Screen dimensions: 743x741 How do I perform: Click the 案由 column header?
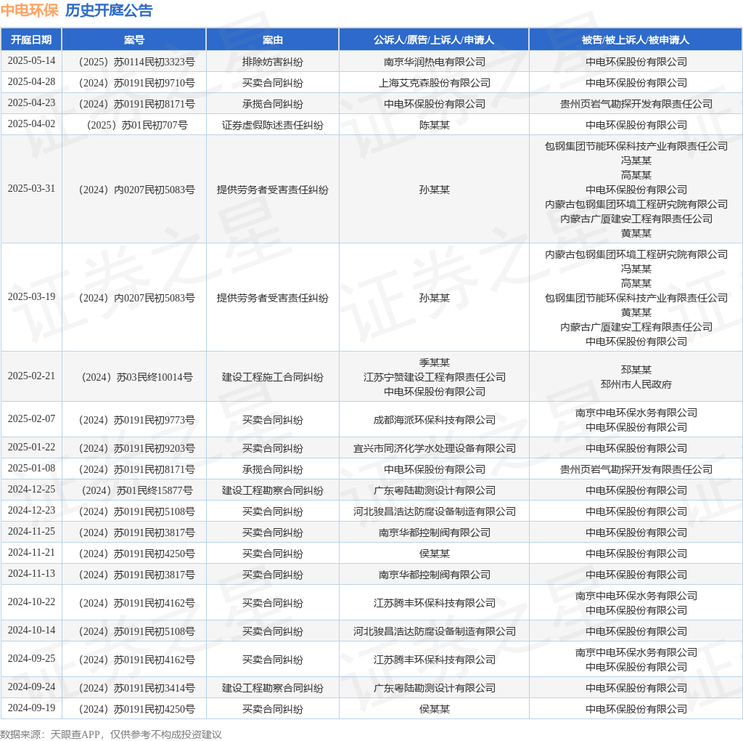tap(273, 40)
